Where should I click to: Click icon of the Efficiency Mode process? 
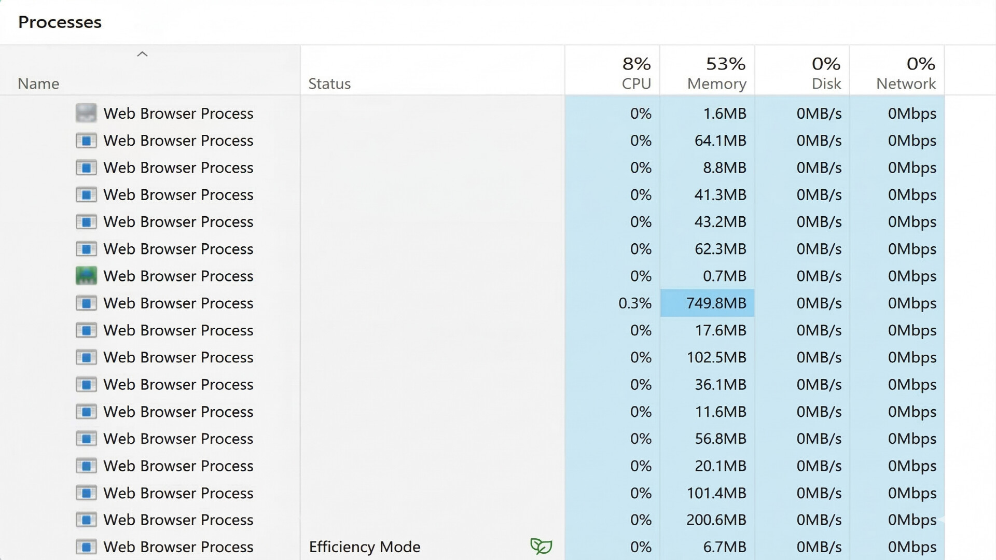86,547
